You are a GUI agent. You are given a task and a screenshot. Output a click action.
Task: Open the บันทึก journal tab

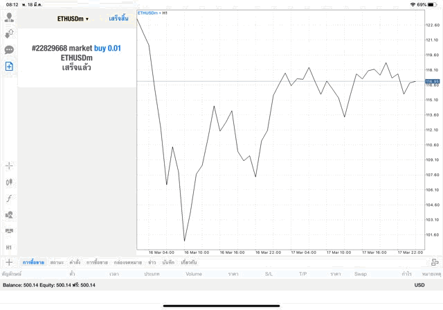pos(168,263)
